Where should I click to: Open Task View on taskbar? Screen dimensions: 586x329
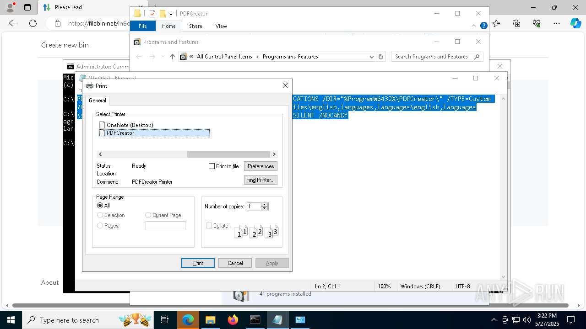tap(165, 320)
